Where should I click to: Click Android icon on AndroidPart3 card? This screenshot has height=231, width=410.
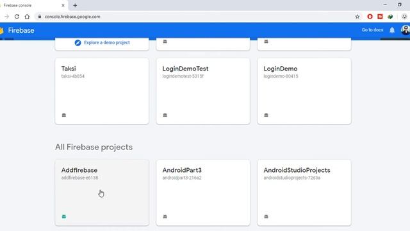coord(165,217)
